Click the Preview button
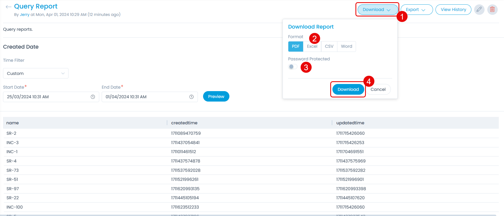504x216 pixels. tap(216, 97)
